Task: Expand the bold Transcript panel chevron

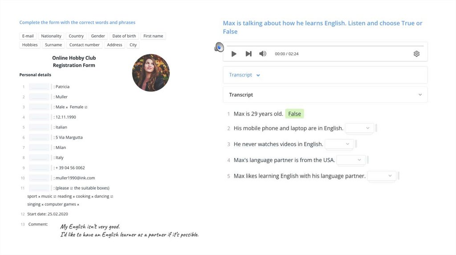Action: click(420, 95)
